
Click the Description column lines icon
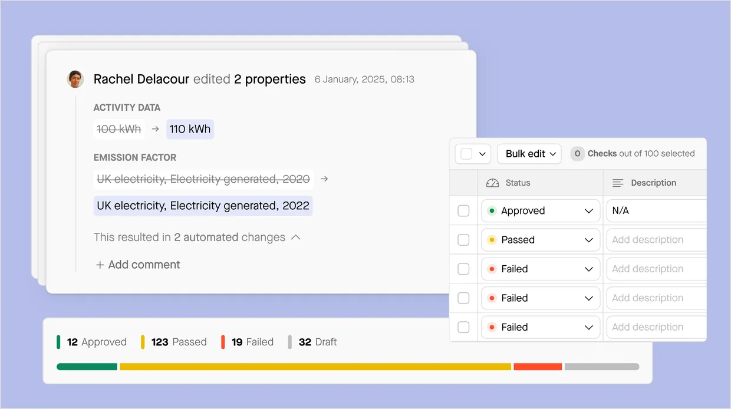[618, 183]
